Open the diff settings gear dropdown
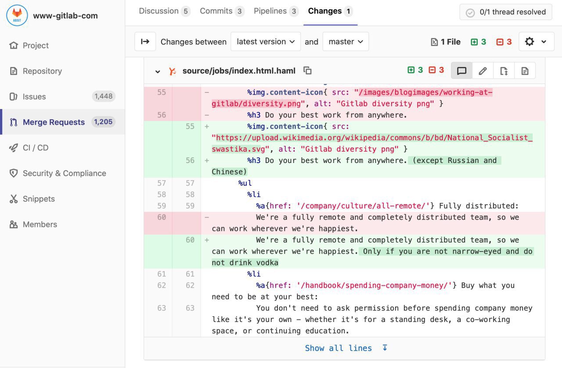The image size is (562, 368). pos(536,42)
